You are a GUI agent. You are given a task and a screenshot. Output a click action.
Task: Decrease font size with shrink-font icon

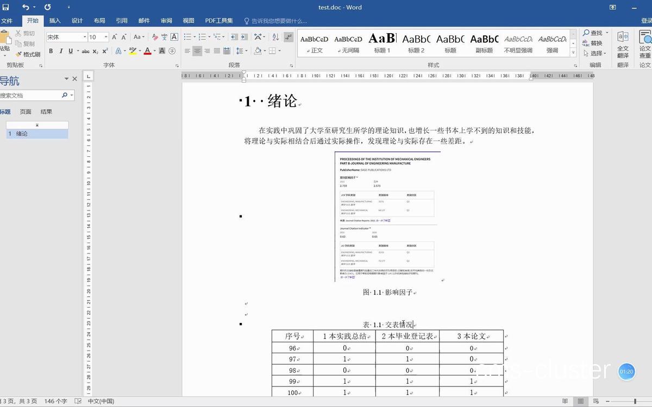(124, 37)
